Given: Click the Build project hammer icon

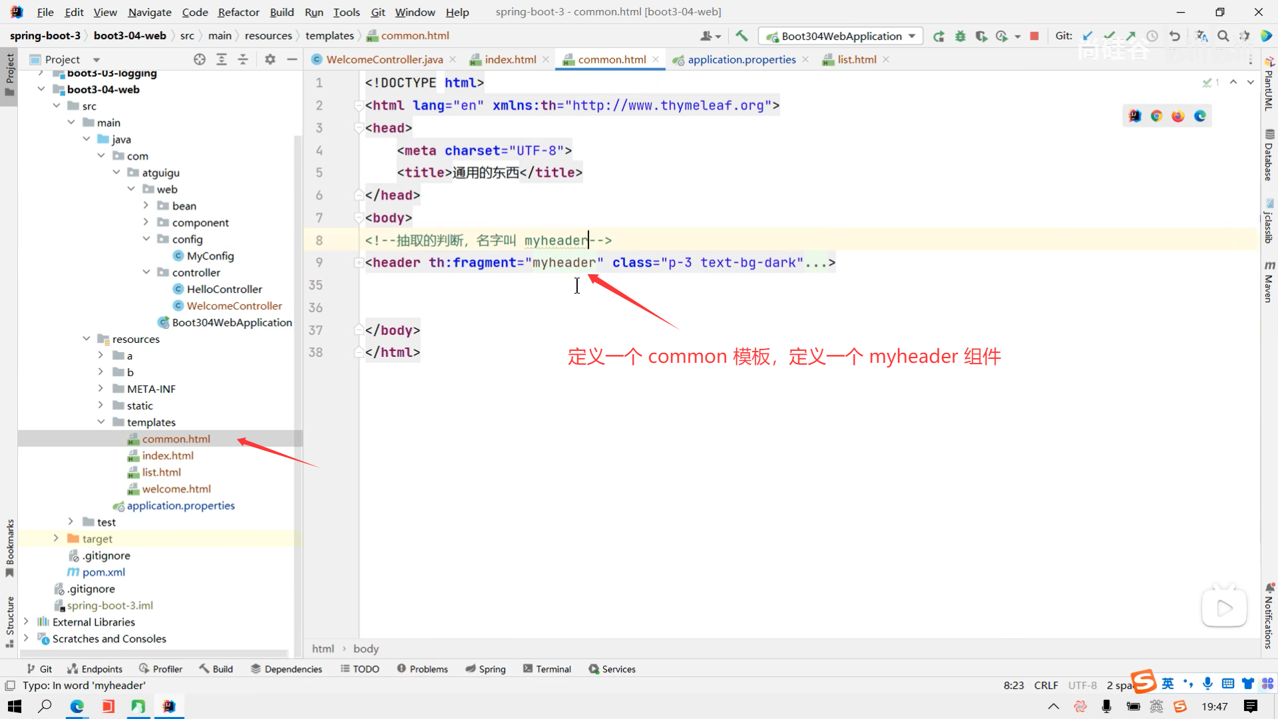Looking at the screenshot, I should pos(742,36).
